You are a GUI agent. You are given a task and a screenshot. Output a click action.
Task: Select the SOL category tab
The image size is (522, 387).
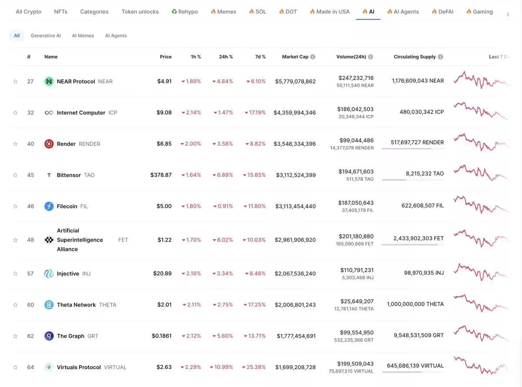[258, 12]
